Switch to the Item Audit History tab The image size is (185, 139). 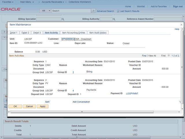(x=98, y=33)
